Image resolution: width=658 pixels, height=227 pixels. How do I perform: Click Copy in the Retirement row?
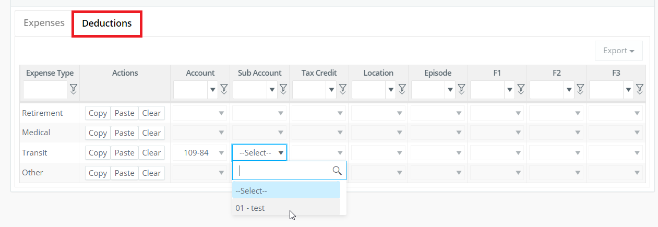point(98,113)
